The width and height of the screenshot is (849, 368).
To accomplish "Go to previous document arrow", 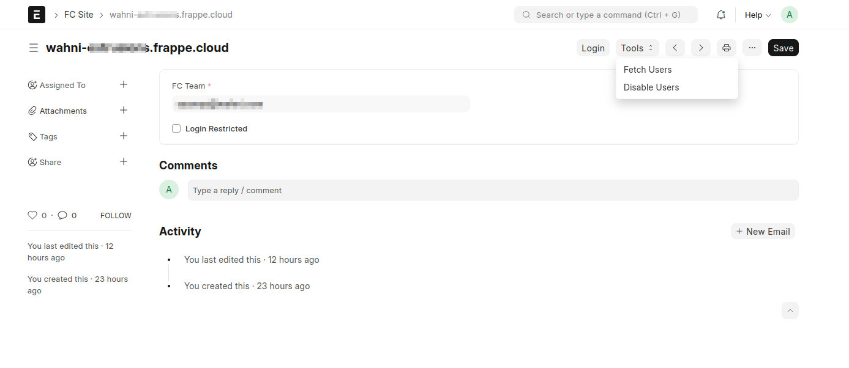I will tap(675, 48).
